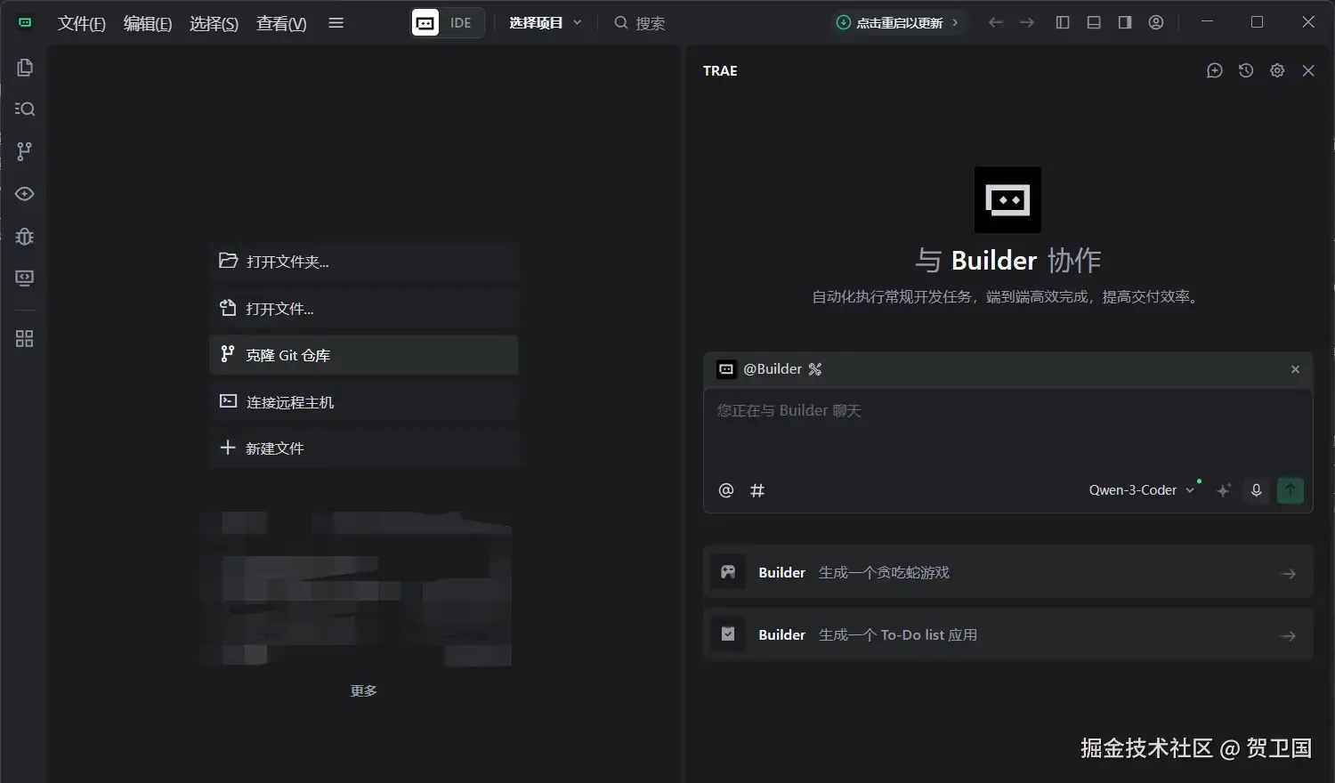Select Builder 生成一个 To-Do list 应用 suggestion

pyautogui.click(x=1007, y=634)
